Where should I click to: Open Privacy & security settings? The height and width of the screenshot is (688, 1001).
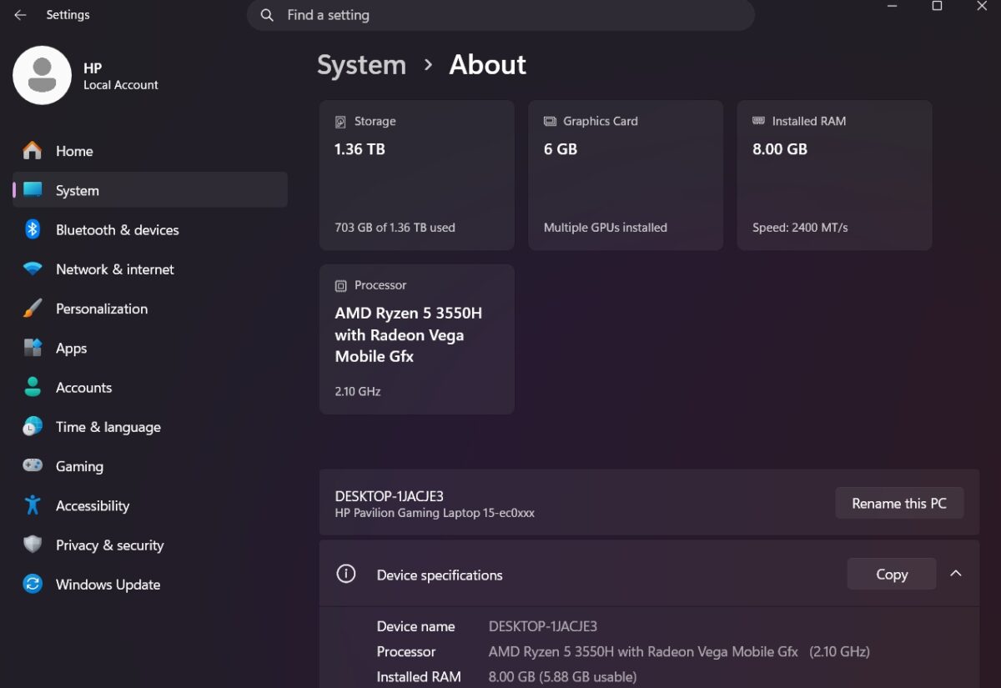[x=150, y=545]
